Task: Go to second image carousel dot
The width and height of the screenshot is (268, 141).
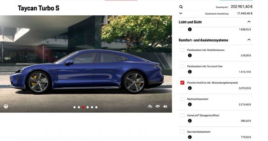Action: (x=79, y=107)
